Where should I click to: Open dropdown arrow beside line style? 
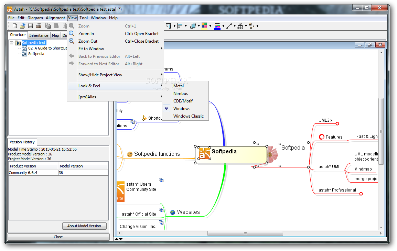235,26
